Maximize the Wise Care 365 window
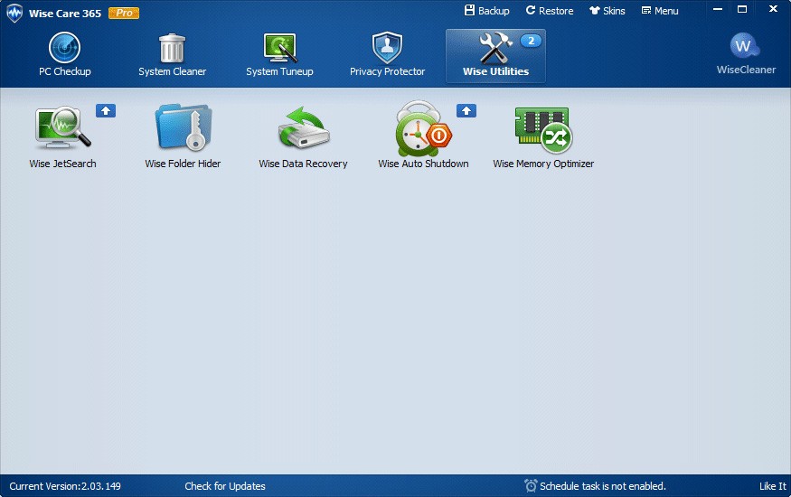Image resolution: width=791 pixels, height=497 pixels. pyautogui.click(x=742, y=9)
